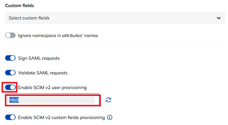Click the "Custom fields" section heading
228x125 pixels.
pyautogui.click(x=20, y=6)
